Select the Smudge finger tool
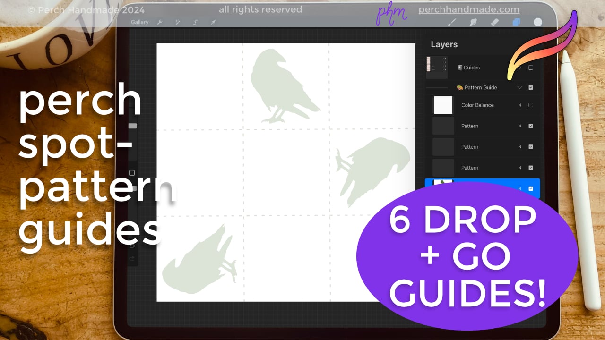The height and width of the screenshot is (340, 605). pyautogui.click(x=473, y=22)
